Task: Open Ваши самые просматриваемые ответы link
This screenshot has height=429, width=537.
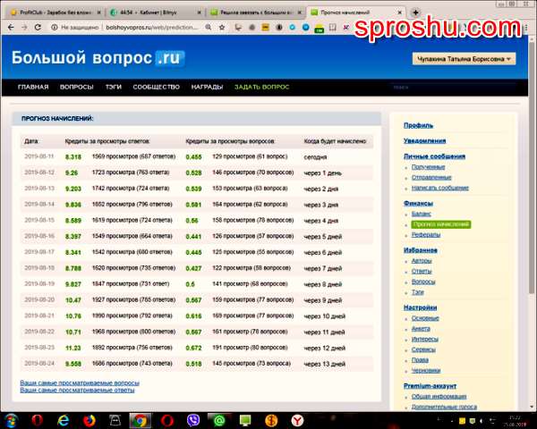Action: 77,390
